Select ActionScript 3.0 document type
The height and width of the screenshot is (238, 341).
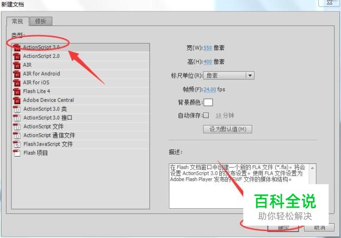(x=80, y=47)
